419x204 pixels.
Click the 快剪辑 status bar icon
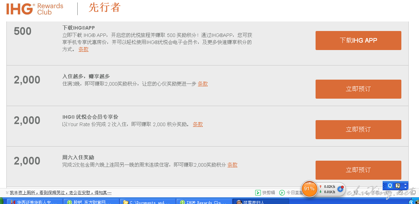[258, 192]
